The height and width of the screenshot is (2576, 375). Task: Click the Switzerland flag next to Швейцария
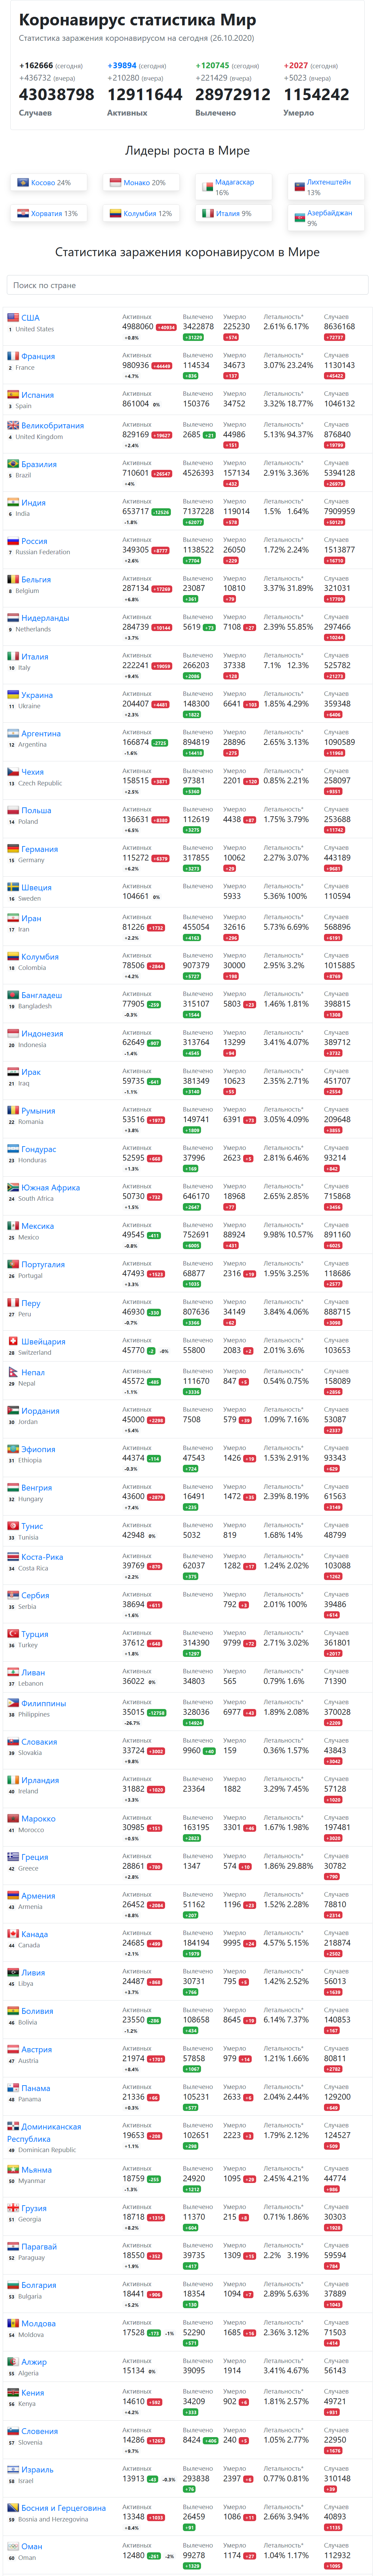click(13, 1342)
